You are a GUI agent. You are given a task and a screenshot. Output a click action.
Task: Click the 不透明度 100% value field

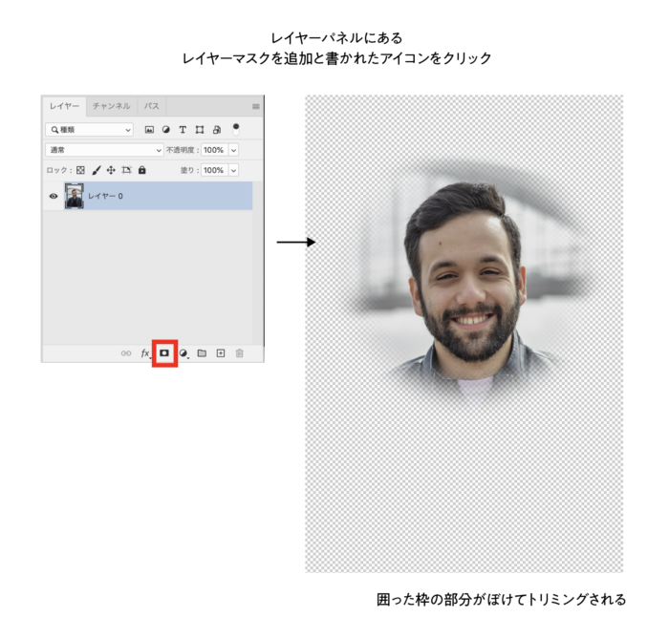[x=215, y=150]
